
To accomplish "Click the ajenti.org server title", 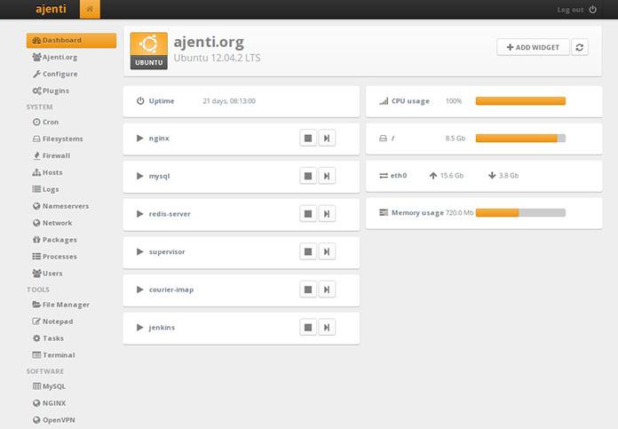I will 209,42.
